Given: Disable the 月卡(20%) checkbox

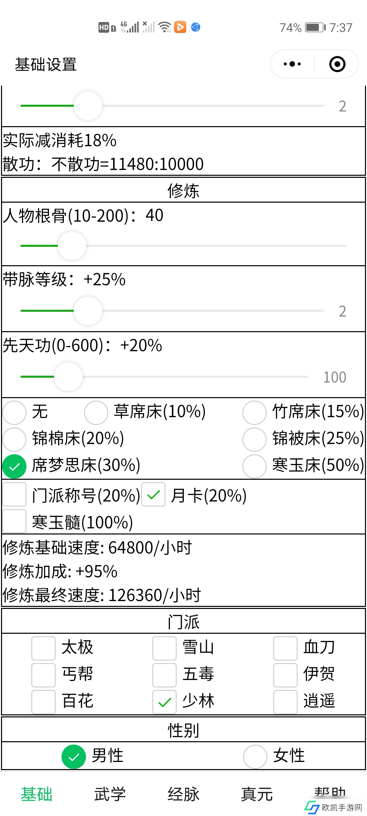Looking at the screenshot, I should tap(153, 496).
